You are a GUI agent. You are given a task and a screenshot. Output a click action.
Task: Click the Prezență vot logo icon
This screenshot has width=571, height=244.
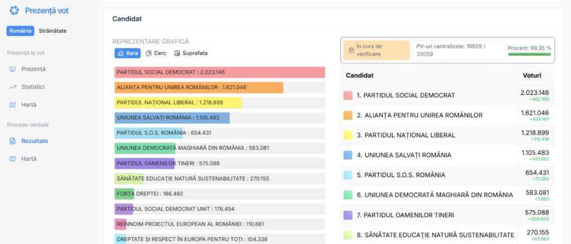pyautogui.click(x=14, y=11)
